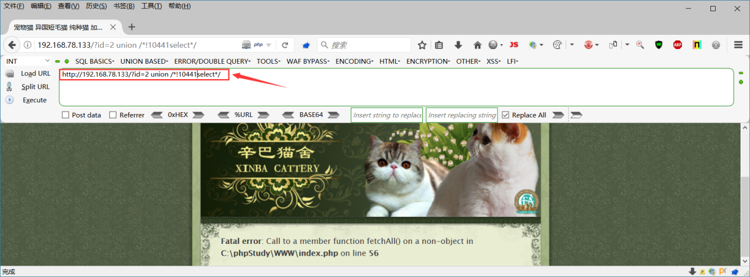Open the INT type dropdown

[x=28, y=61]
